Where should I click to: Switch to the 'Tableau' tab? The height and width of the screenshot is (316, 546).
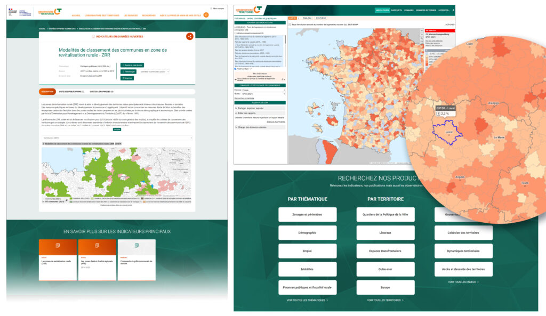pos(306,18)
